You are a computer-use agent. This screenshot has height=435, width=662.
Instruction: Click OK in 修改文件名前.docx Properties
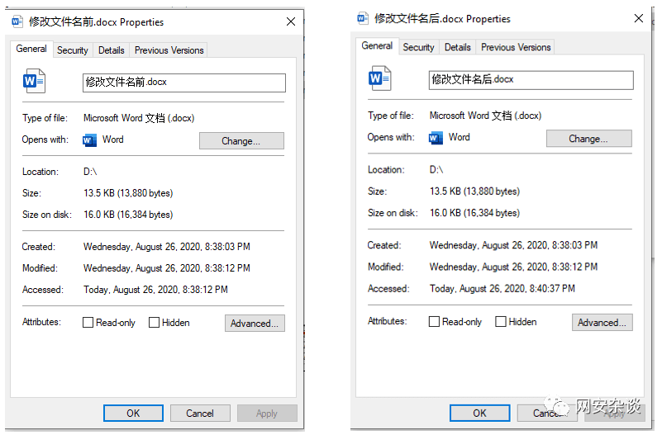tap(133, 413)
